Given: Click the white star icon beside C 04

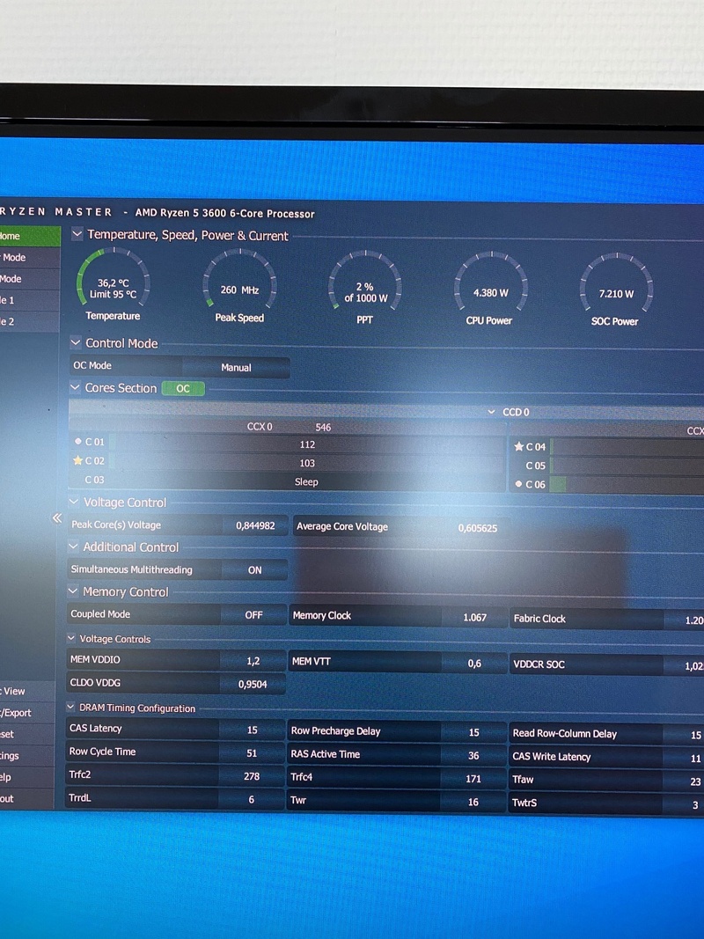Looking at the screenshot, I should pos(519,446).
